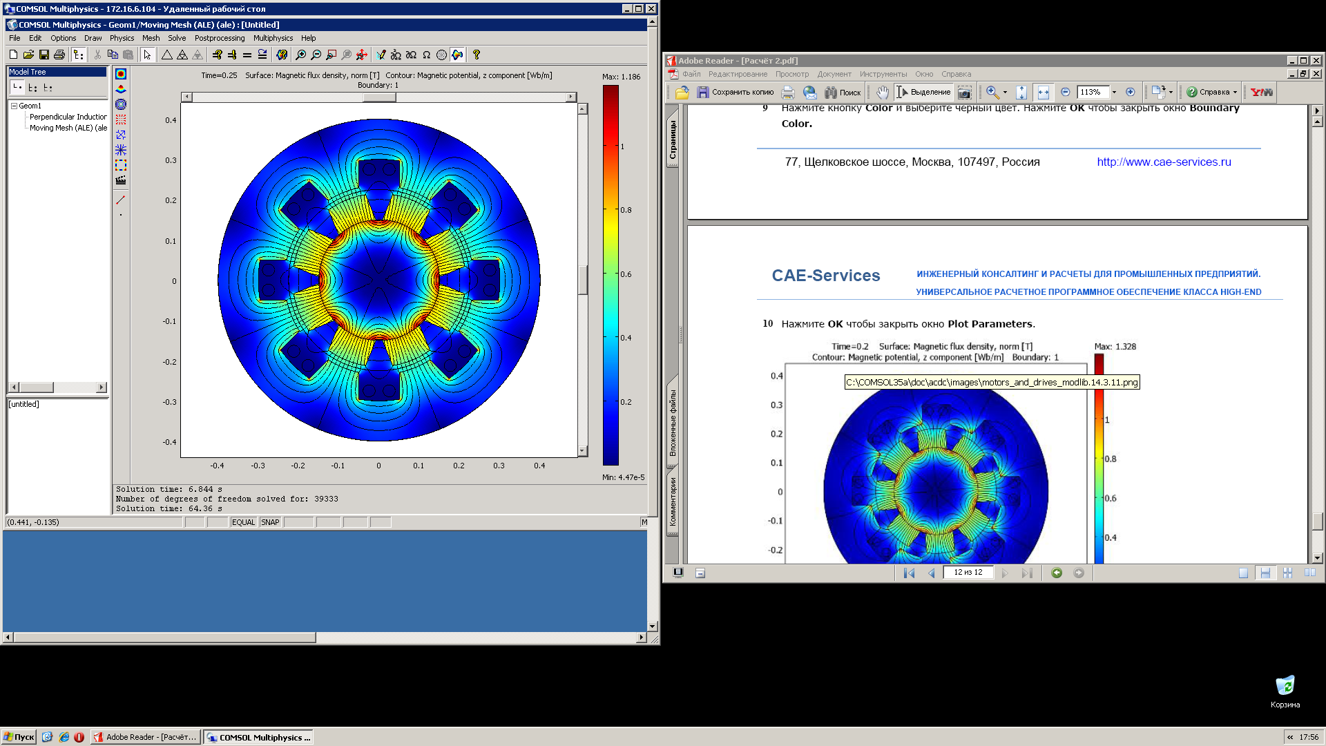This screenshot has width=1326, height=746.
Task: Switch to Adobe Reader via taskbar button
Action: coord(146,737)
